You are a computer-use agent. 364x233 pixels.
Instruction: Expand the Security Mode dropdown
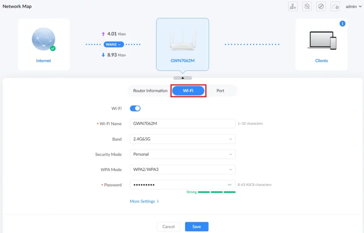click(x=182, y=155)
